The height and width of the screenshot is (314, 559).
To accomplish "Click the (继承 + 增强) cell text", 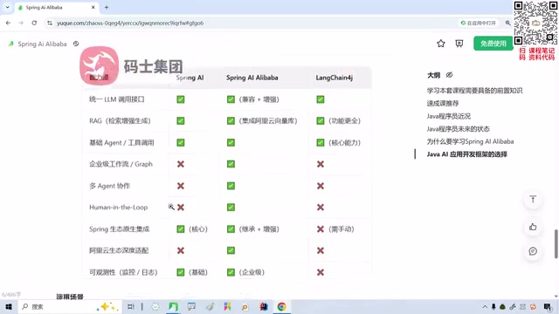I will point(259,229).
